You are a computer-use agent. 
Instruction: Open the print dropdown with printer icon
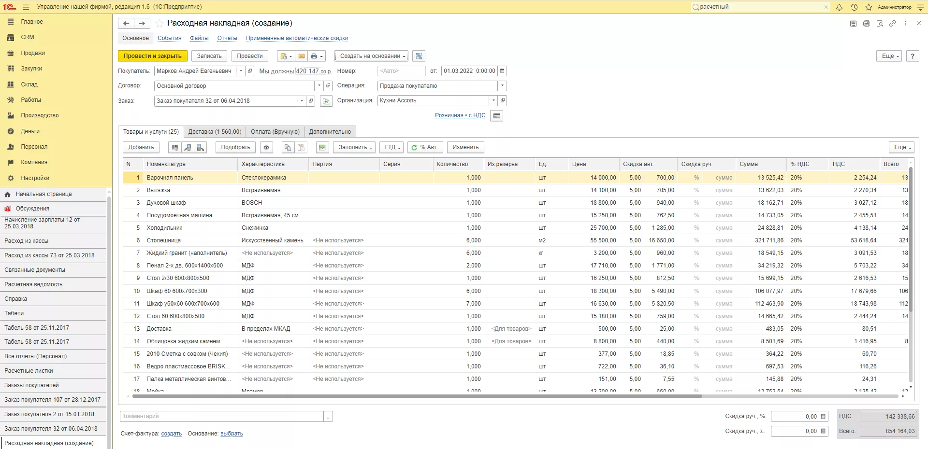317,56
